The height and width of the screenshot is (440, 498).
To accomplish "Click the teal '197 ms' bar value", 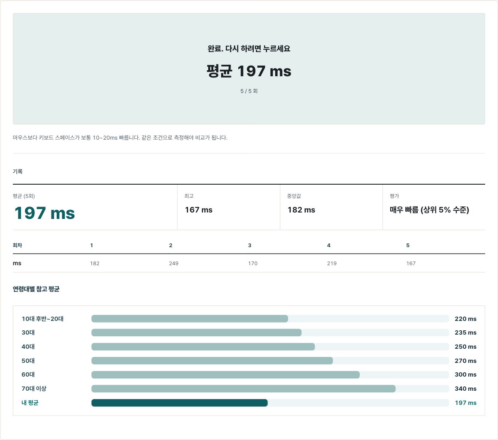I will [466, 403].
